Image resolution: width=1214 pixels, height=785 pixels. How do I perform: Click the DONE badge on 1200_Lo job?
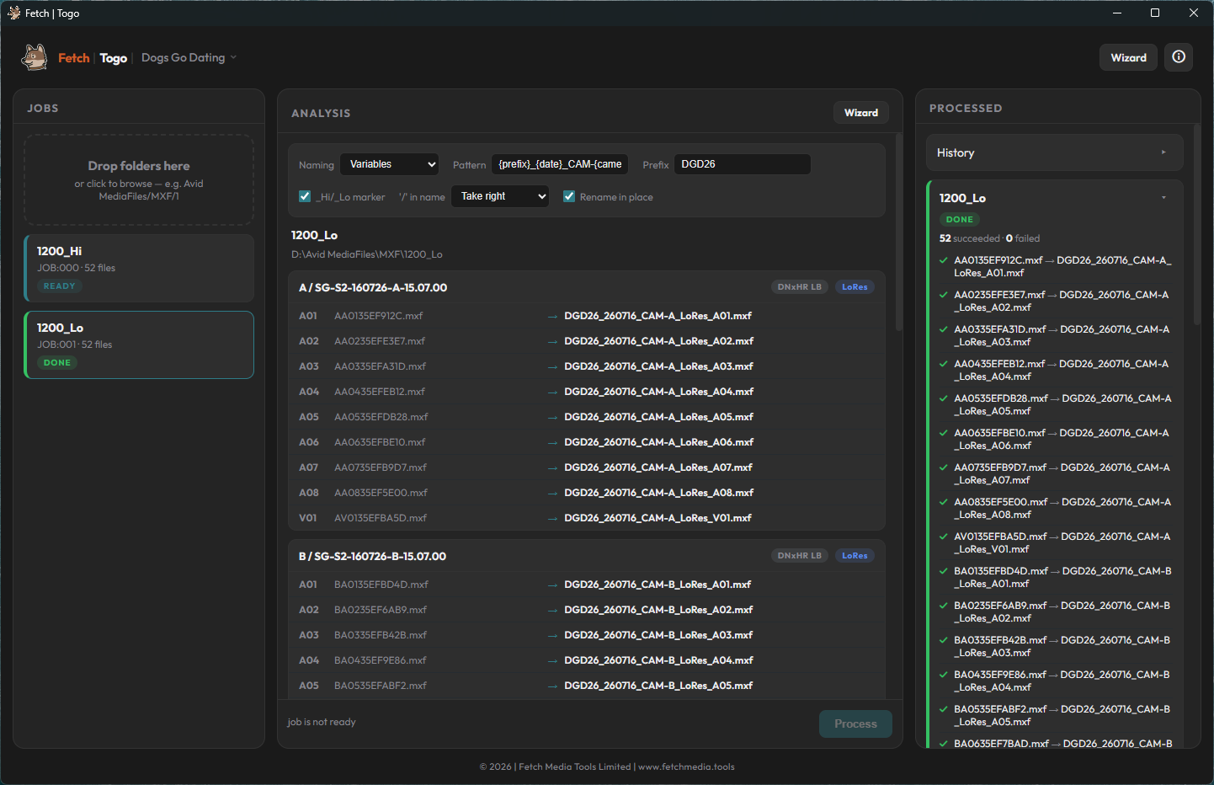[x=57, y=363]
